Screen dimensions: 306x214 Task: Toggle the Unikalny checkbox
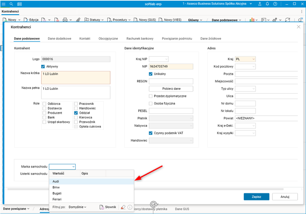point(151,74)
